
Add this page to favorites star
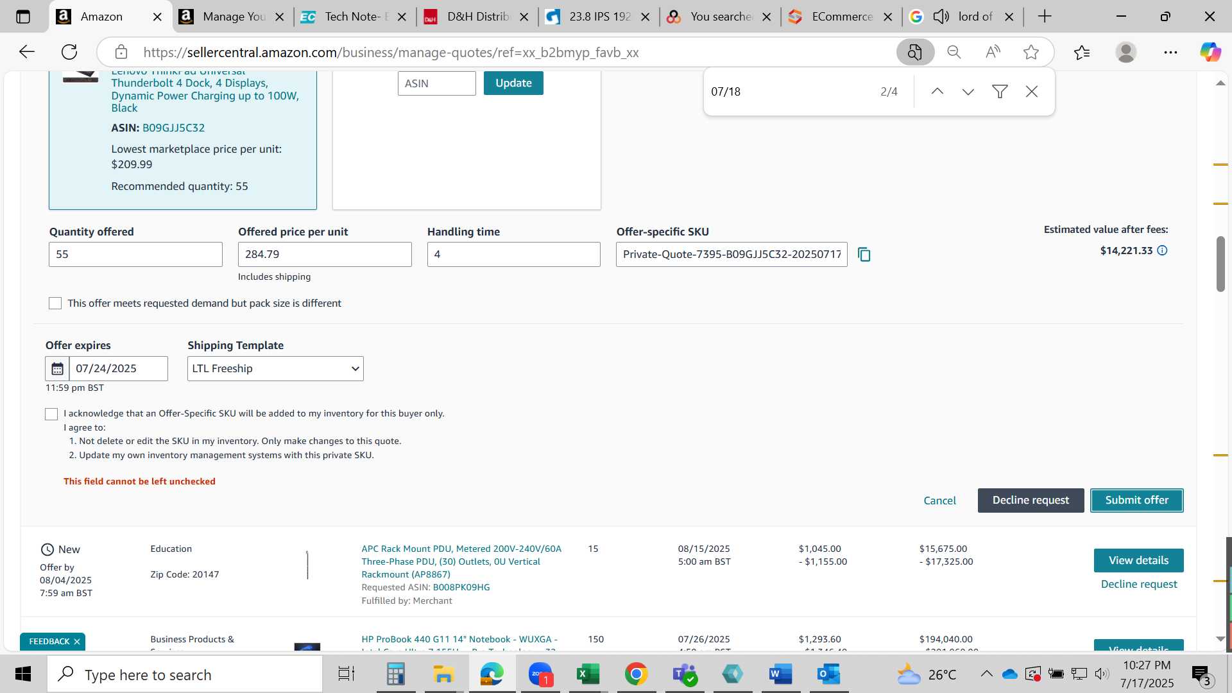[1031, 52]
